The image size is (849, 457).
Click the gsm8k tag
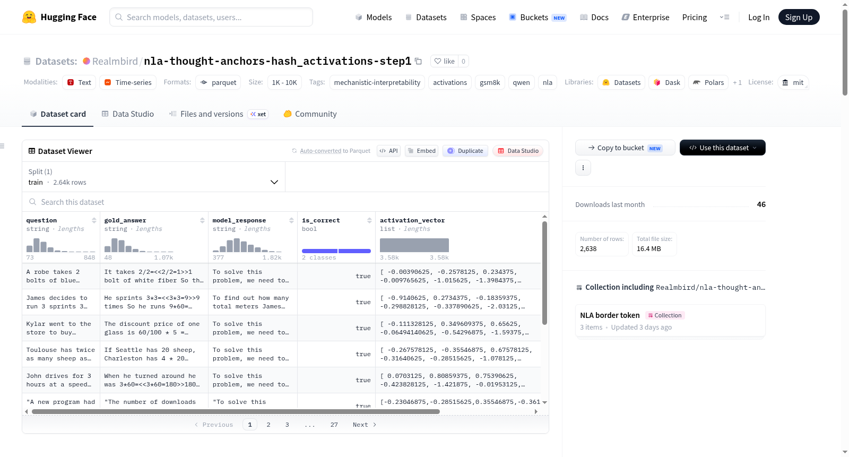[490, 82]
